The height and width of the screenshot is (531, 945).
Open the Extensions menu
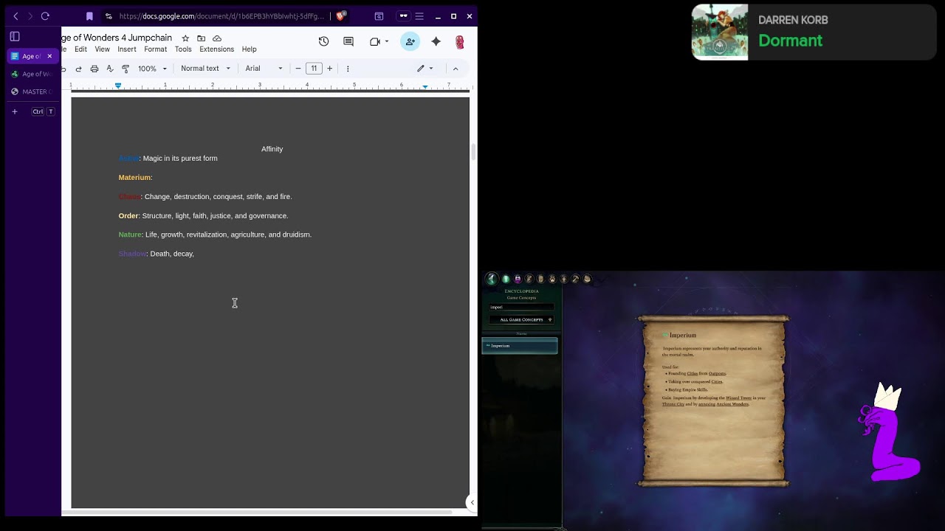coord(216,49)
